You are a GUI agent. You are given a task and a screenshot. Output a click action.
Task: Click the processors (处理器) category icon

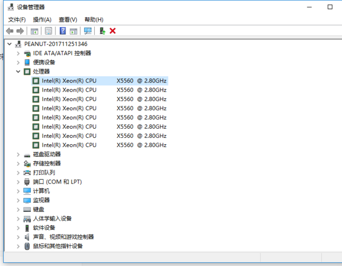27,72
